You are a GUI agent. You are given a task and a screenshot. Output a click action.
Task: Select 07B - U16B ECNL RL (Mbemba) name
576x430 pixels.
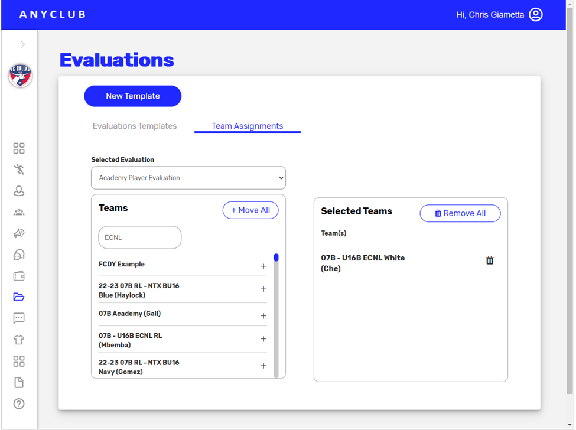coord(131,340)
